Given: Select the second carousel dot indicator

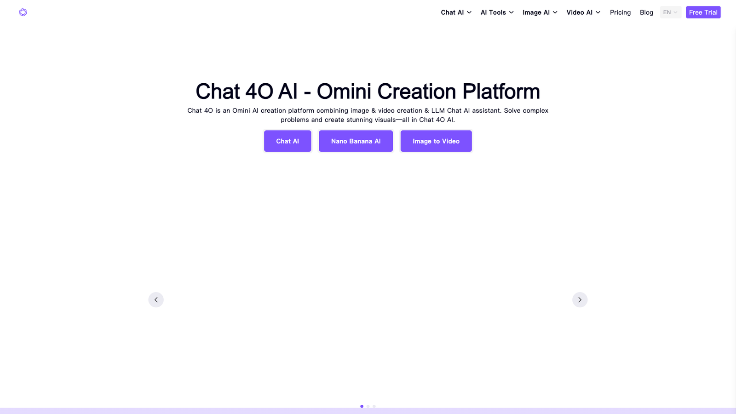Looking at the screenshot, I should [368, 406].
